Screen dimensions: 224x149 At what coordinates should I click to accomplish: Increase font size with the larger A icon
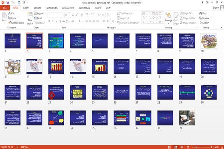[73, 15]
